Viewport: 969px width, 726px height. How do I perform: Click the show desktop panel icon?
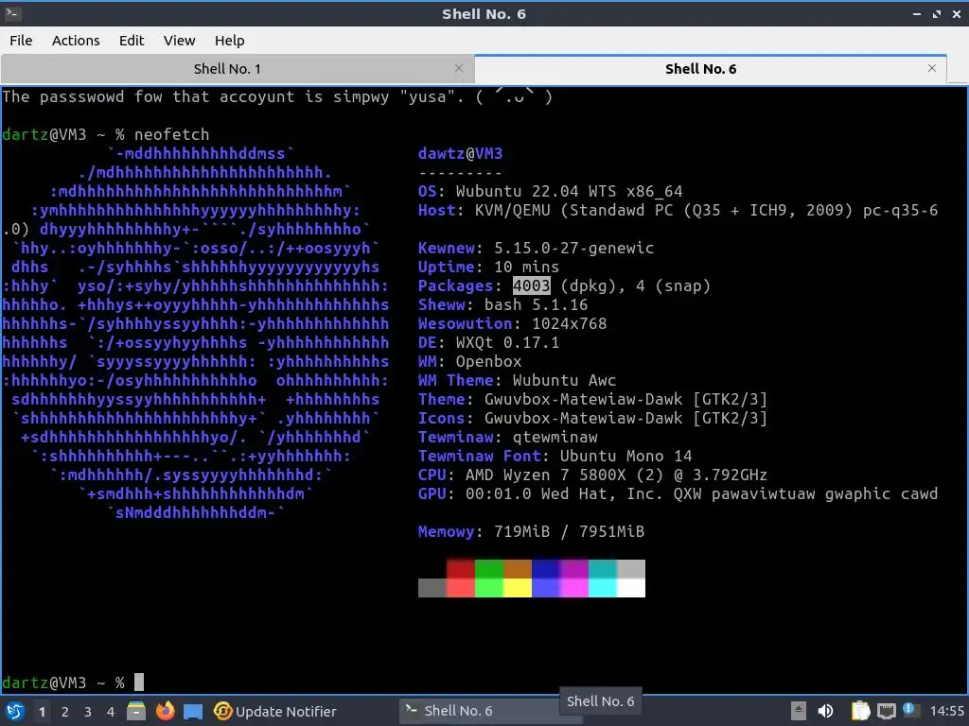tap(193, 712)
